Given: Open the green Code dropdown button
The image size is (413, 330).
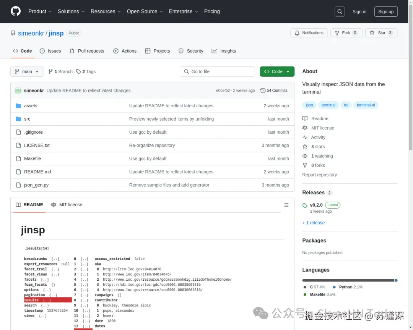Looking at the screenshot, I should [x=277, y=71].
